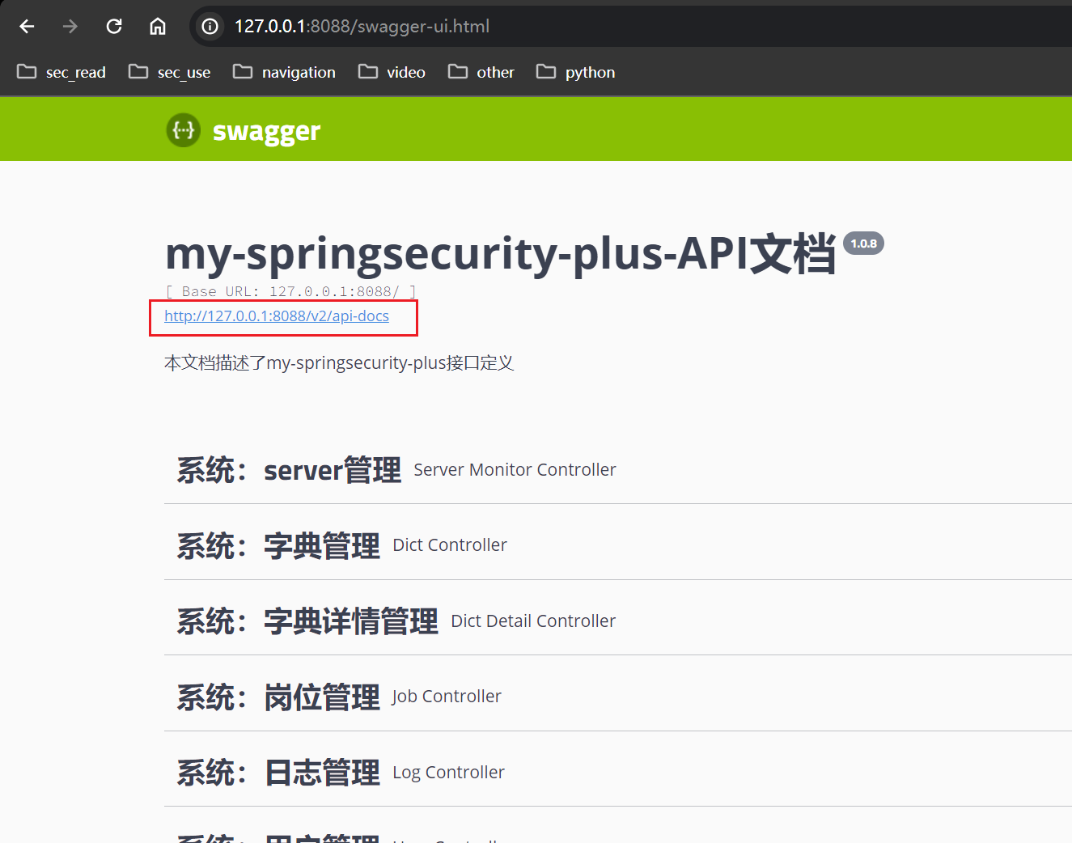Click the address bar URL field
Viewport: 1072px width, 843px height.
(x=631, y=27)
